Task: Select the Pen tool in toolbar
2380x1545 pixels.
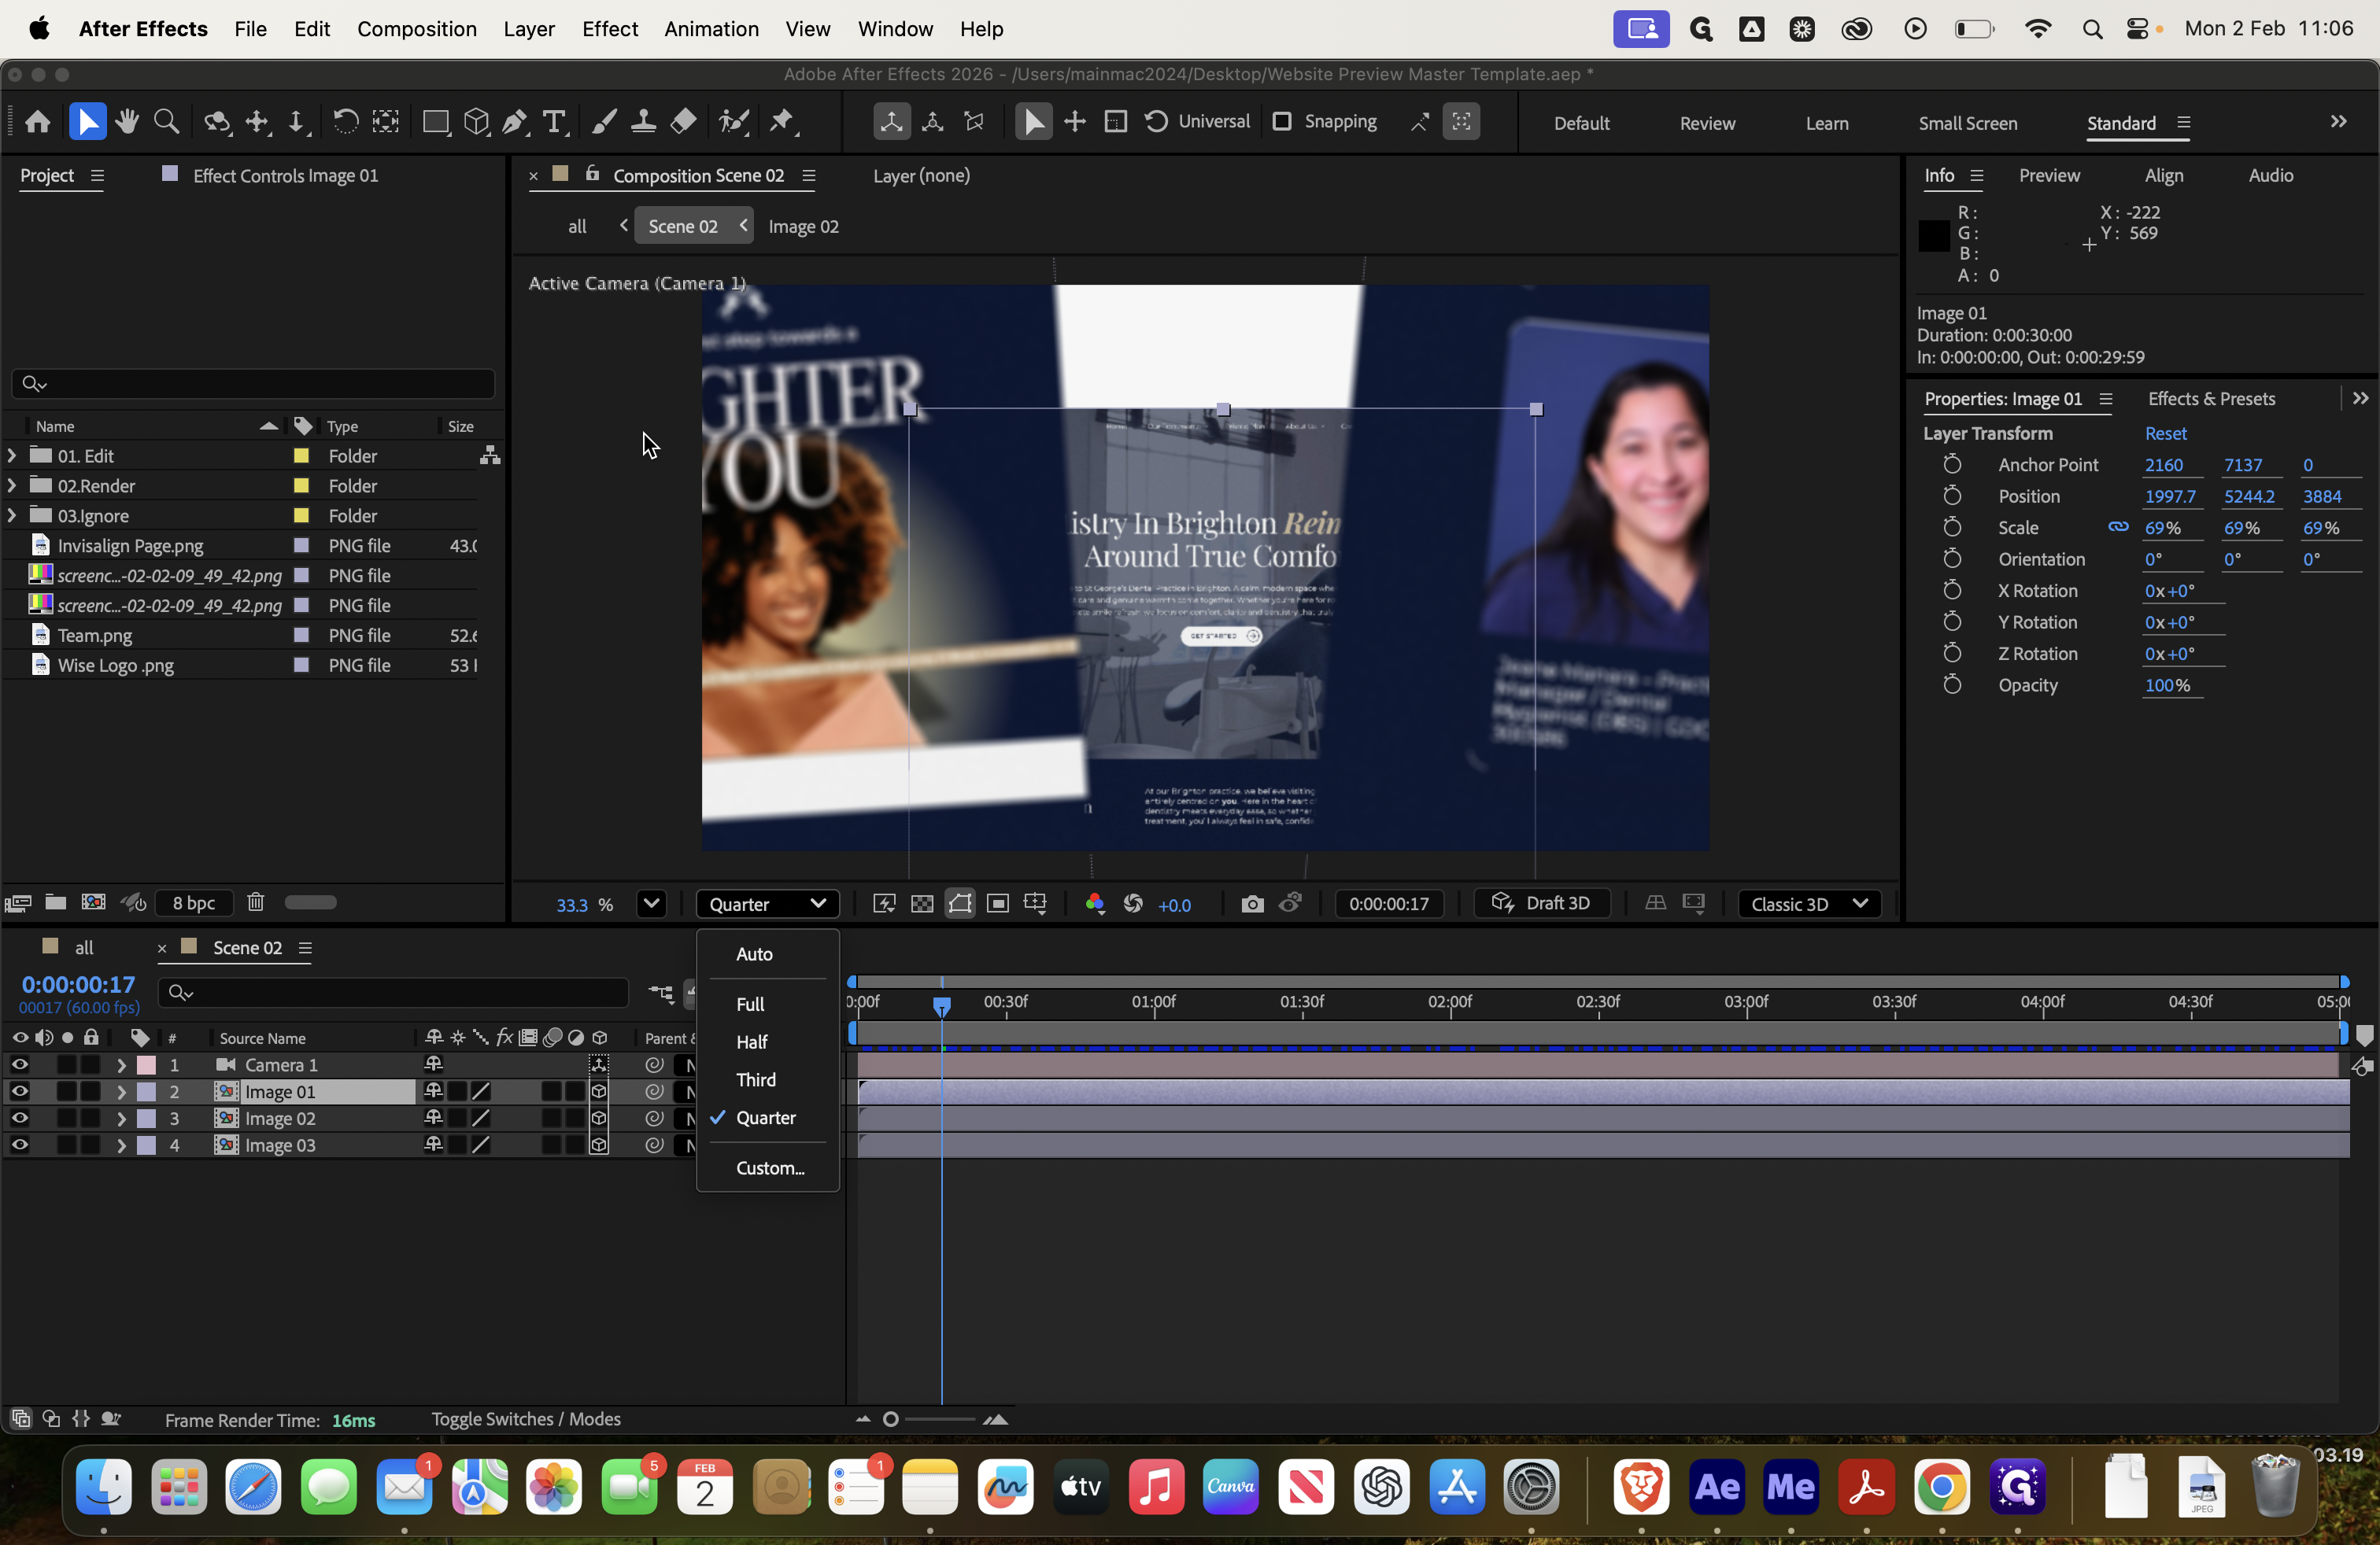Action: pos(514,122)
